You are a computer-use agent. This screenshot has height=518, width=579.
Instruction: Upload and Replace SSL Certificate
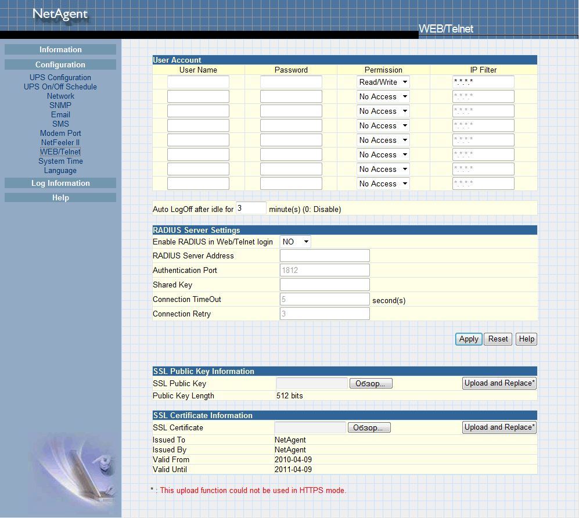499,427
